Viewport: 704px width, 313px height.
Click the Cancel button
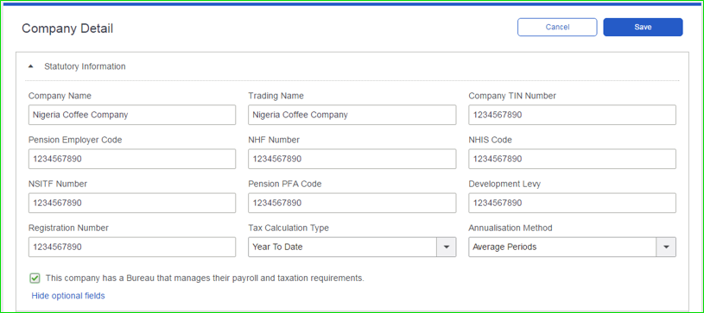(x=557, y=27)
